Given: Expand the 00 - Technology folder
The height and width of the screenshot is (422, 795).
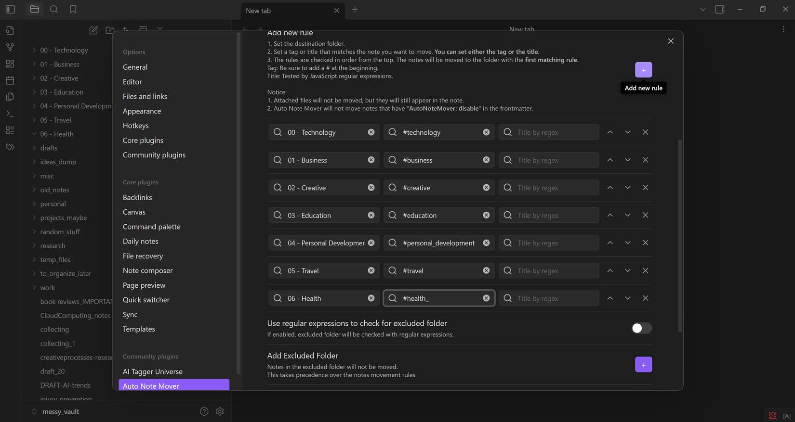Looking at the screenshot, I should pos(34,50).
